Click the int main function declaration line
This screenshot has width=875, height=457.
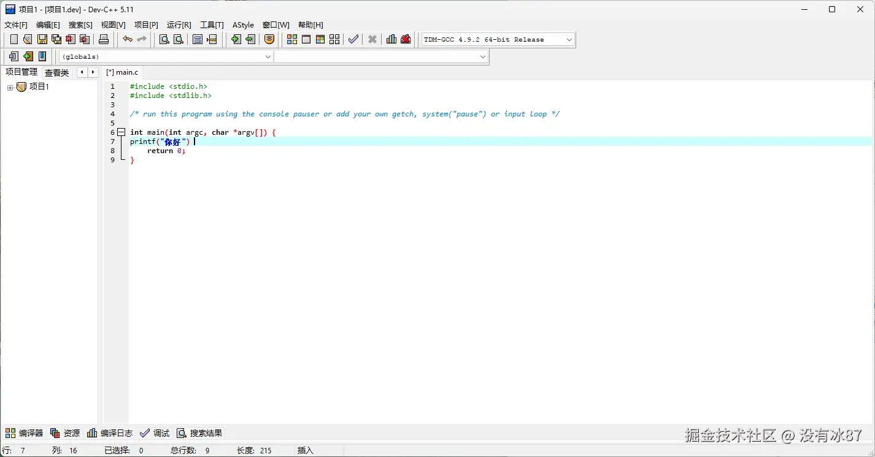coord(203,132)
